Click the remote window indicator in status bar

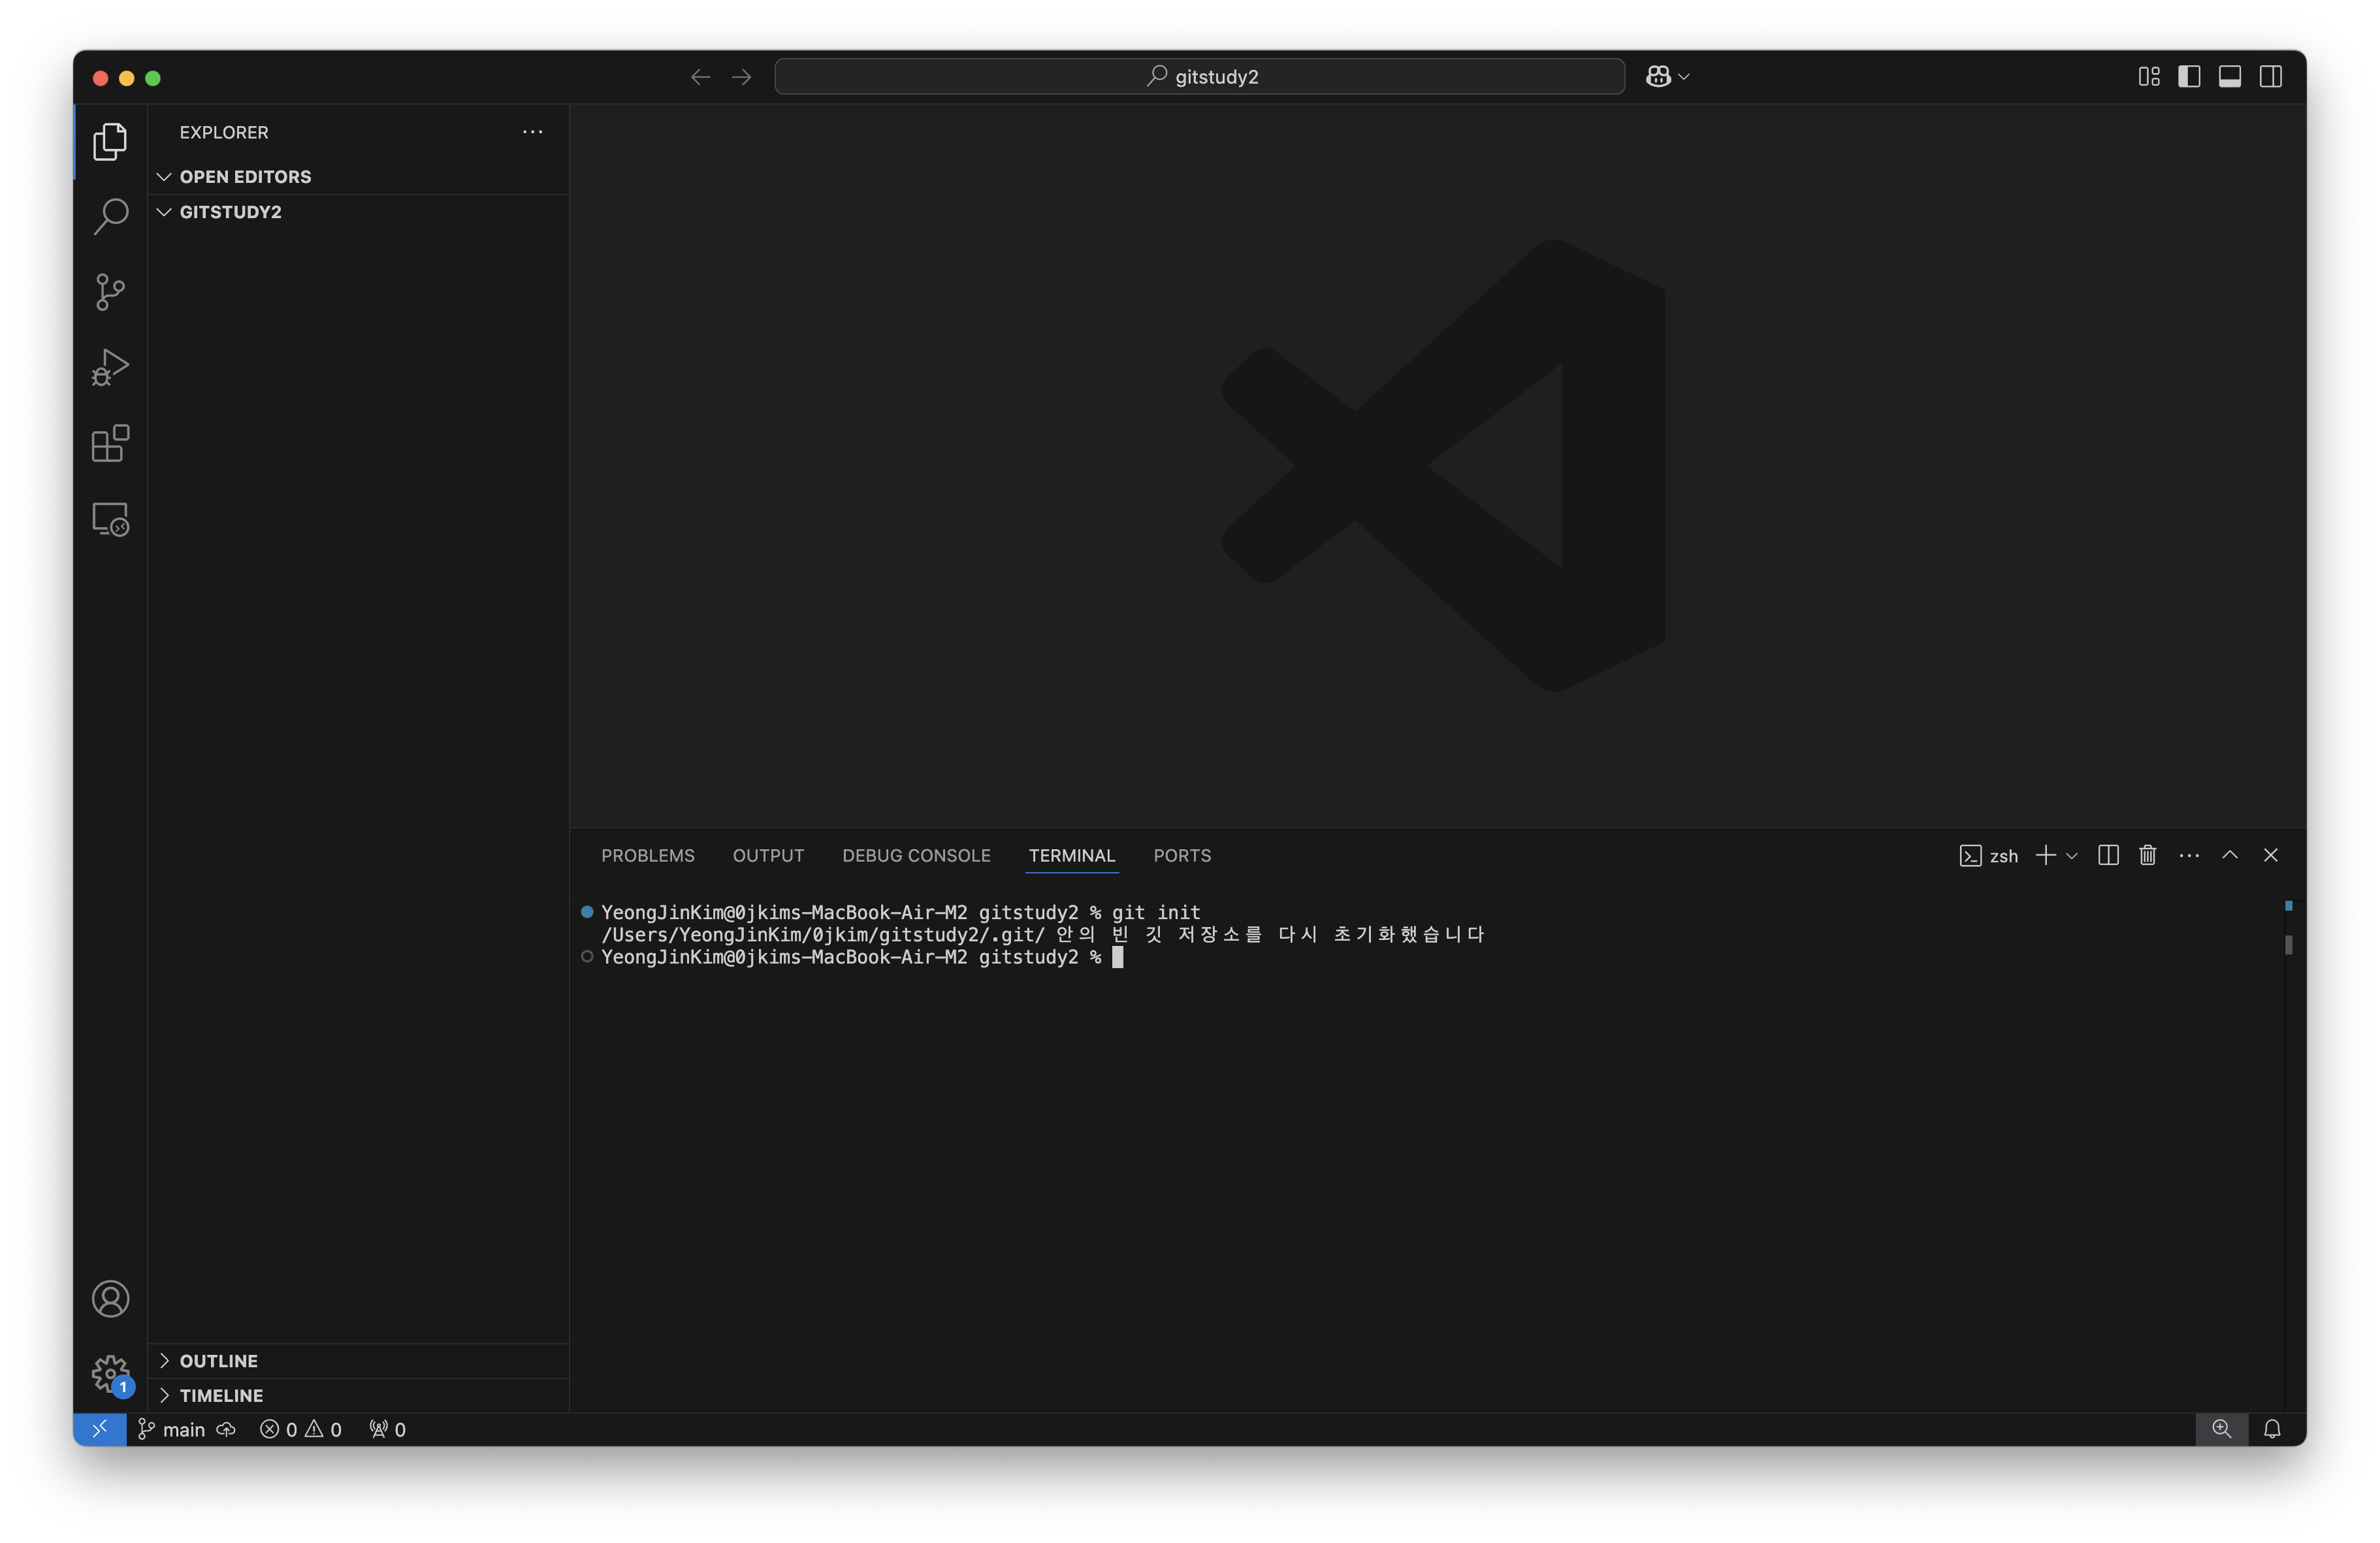pyautogui.click(x=100, y=1429)
